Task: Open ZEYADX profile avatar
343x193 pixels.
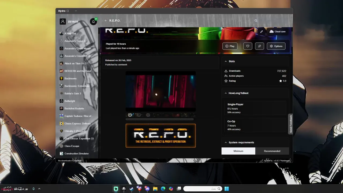Action: tap(63, 22)
